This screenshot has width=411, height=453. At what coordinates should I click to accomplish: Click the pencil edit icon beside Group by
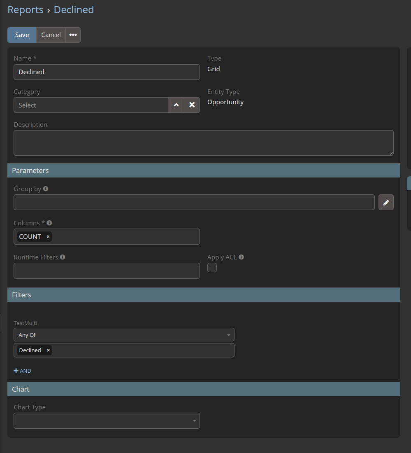386,202
